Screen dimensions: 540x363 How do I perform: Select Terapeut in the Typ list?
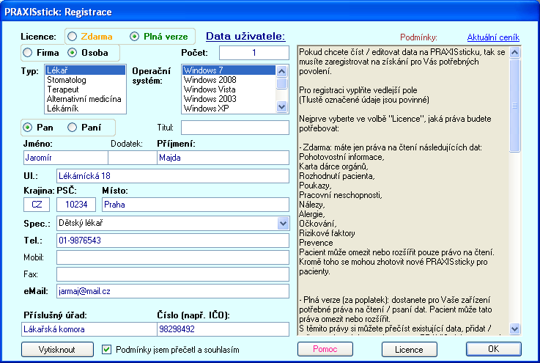click(85, 89)
